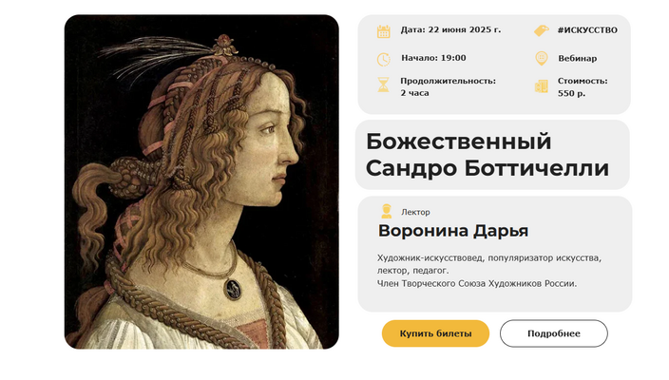
Task: Click the Botticelli portrait image
Action: [201, 181]
